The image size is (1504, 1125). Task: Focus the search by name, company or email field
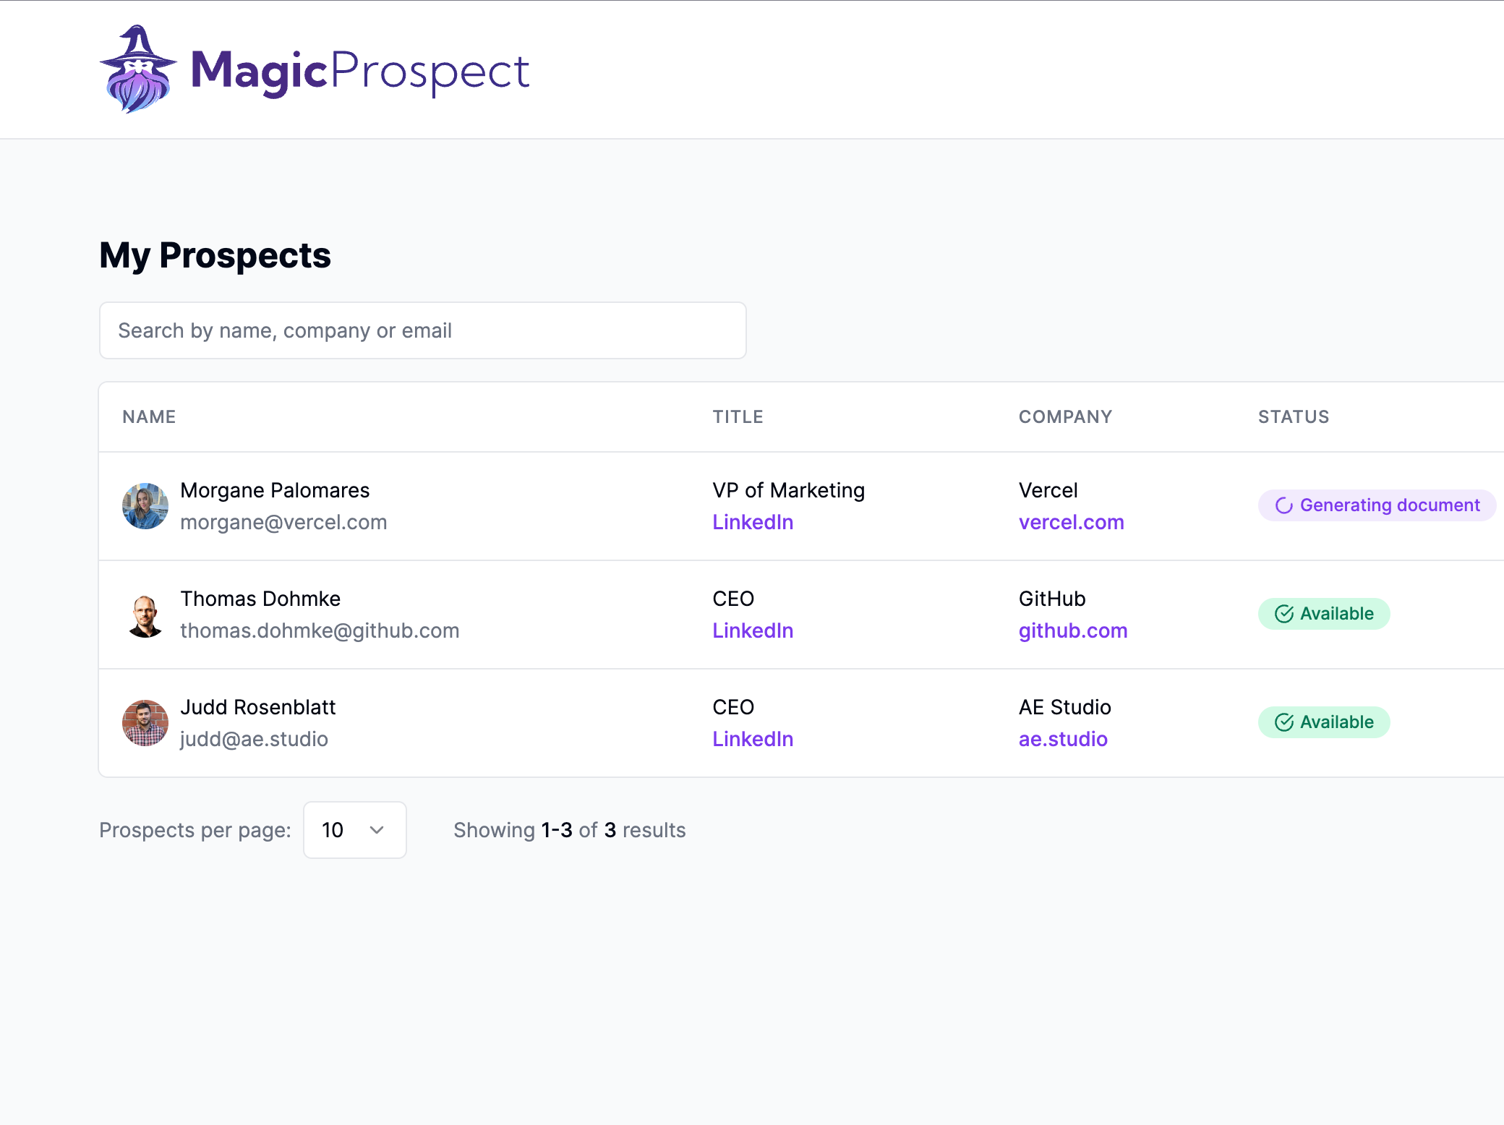coord(422,330)
